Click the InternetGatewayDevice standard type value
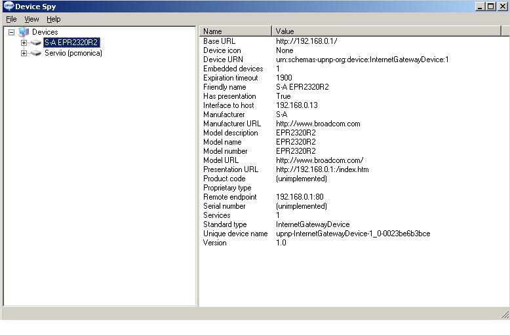The image size is (510, 335). tap(313, 224)
